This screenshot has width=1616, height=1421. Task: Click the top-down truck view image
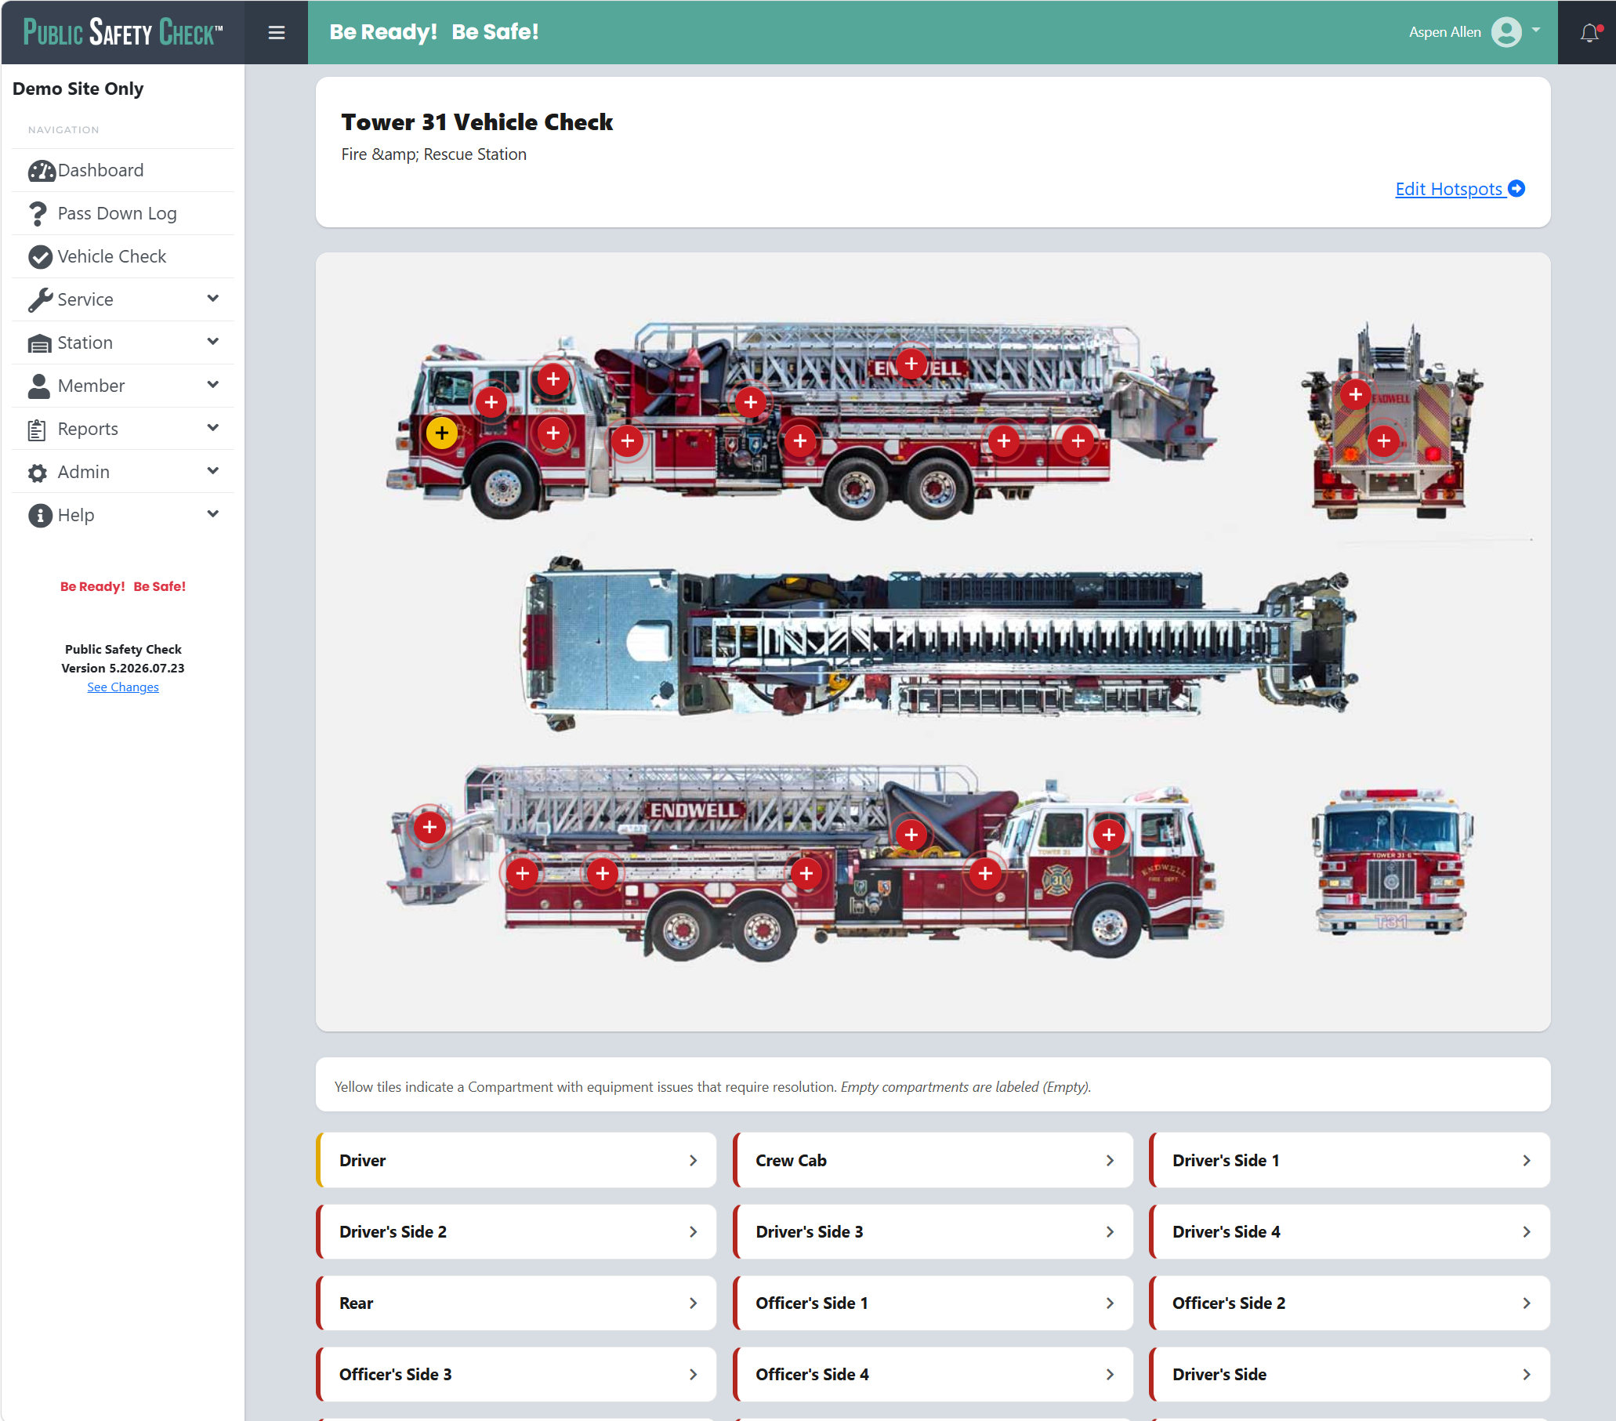939,643
